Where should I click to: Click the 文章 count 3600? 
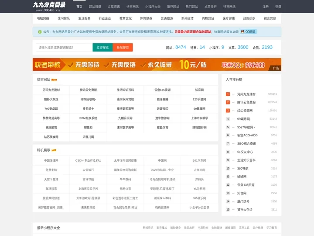tap(243, 47)
